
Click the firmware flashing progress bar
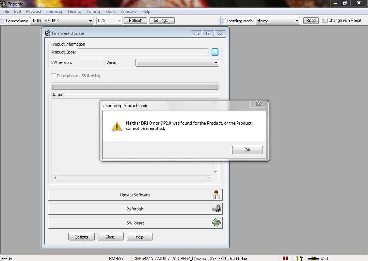pyautogui.click(x=135, y=86)
